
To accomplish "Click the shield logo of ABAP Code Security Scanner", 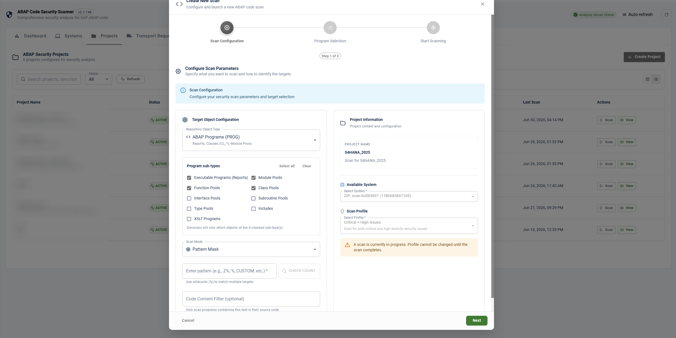I will (x=9, y=15).
